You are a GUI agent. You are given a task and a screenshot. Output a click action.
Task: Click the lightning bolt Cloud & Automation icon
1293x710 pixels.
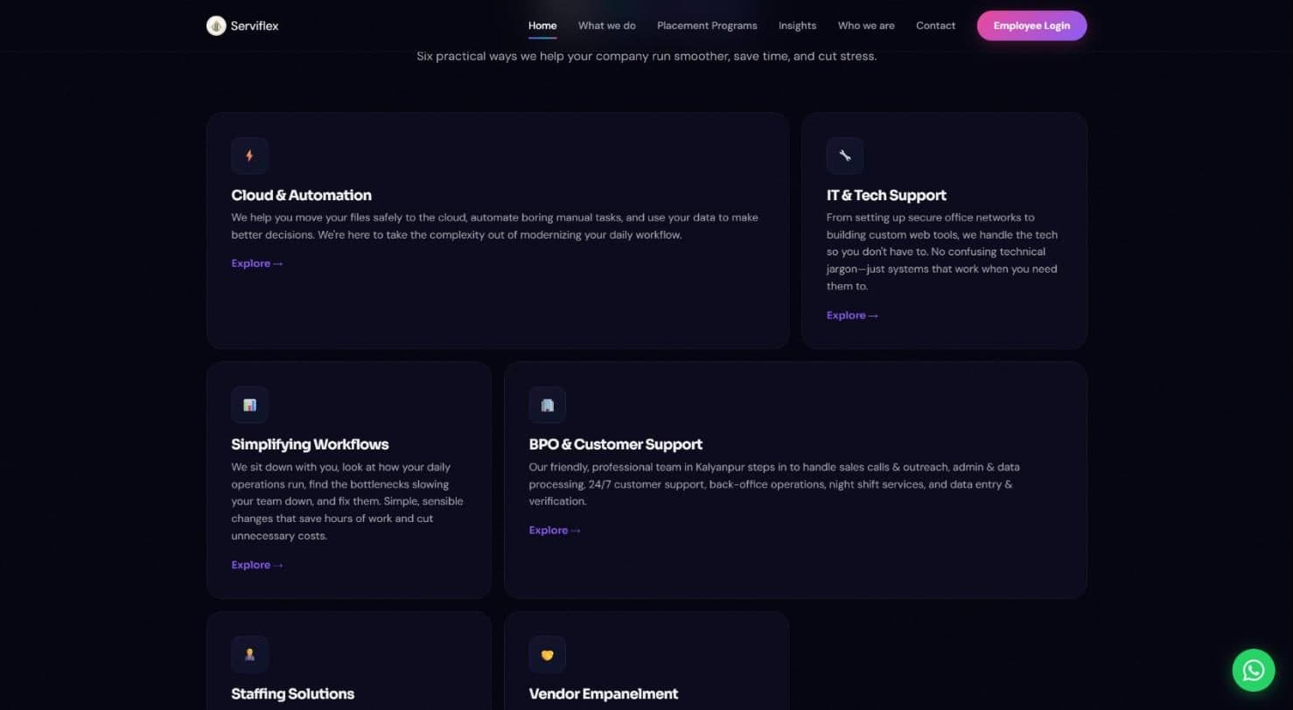(249, 156)
